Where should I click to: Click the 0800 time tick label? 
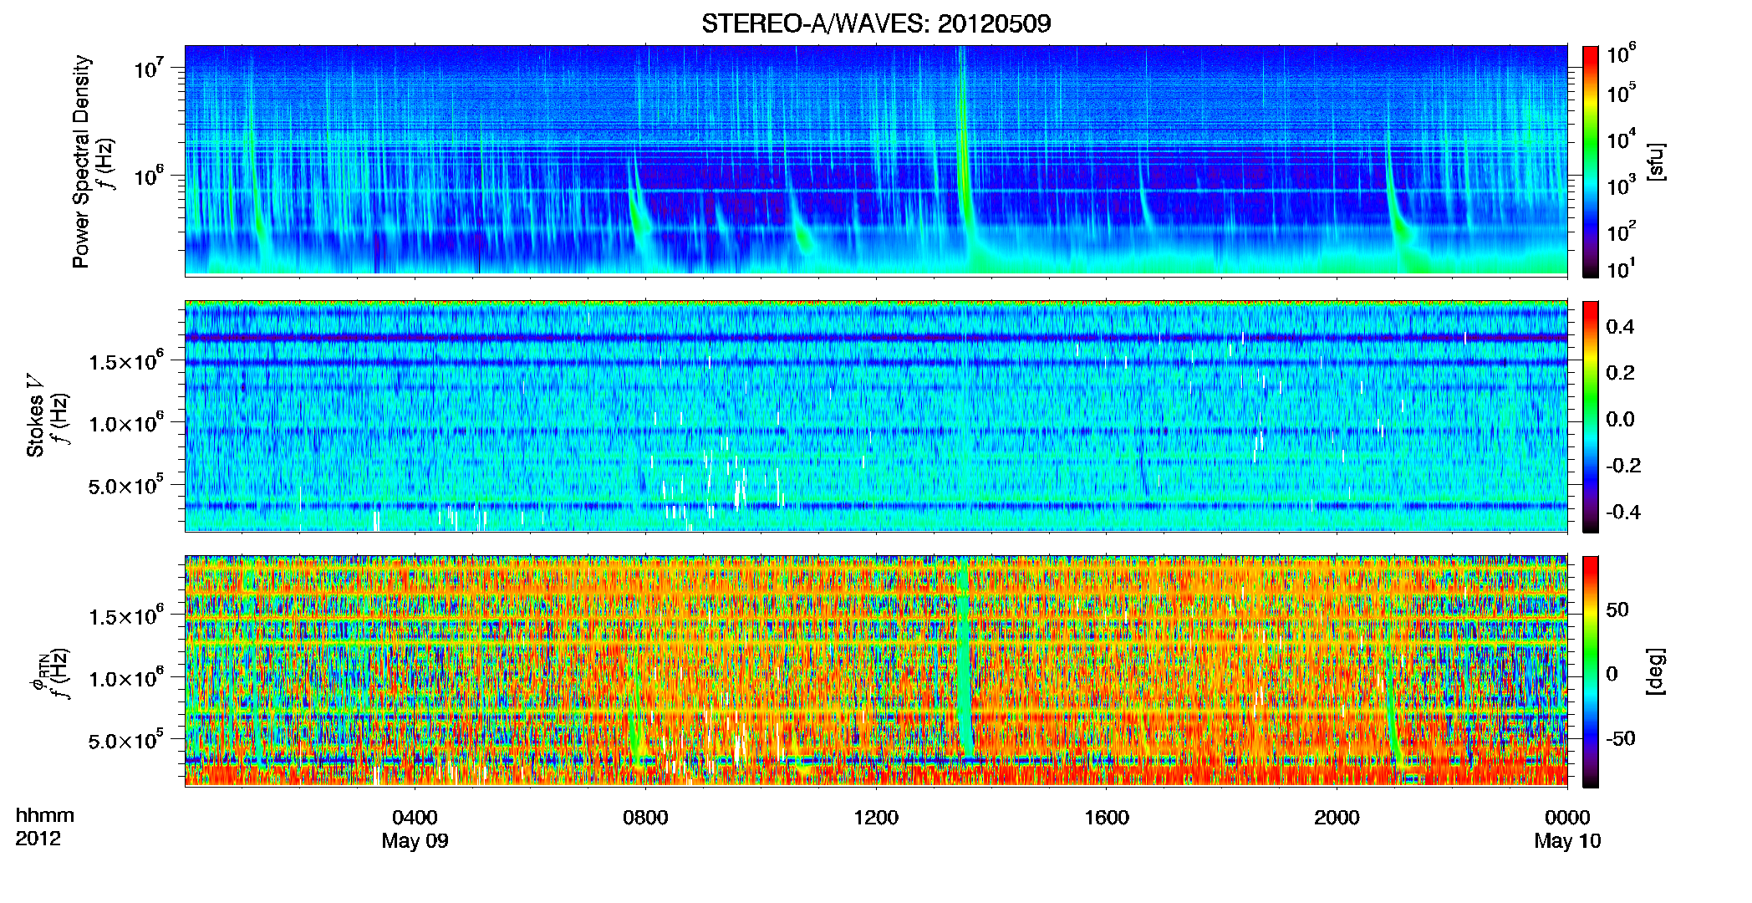coord(645,817)
